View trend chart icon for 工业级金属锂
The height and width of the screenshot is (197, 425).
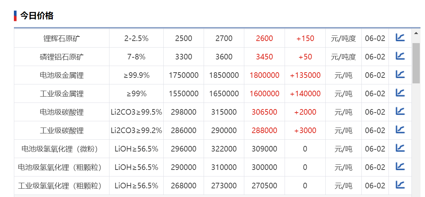[400, 93]
